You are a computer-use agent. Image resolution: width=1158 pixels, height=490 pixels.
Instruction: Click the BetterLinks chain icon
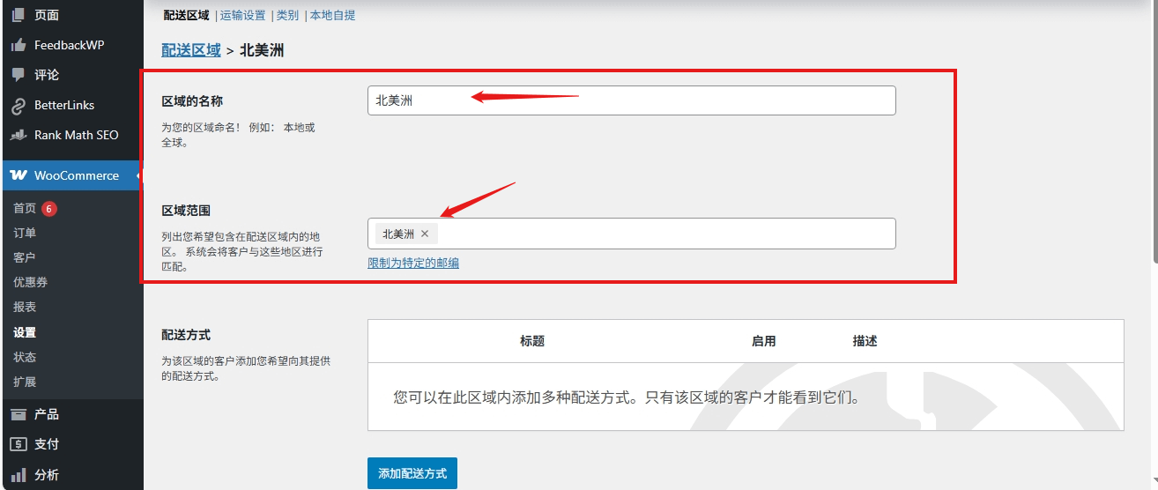pos(18,105)
